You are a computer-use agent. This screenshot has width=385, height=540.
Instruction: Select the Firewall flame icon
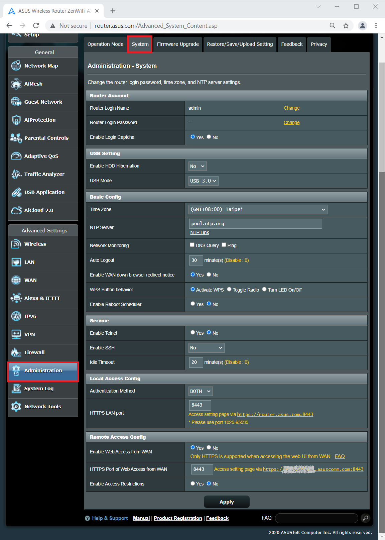point(16,352)
